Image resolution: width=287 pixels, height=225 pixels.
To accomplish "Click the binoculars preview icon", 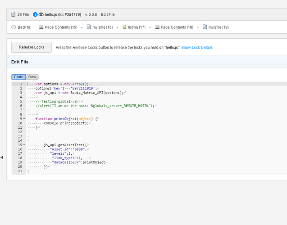I will click(x=41, y=14).
